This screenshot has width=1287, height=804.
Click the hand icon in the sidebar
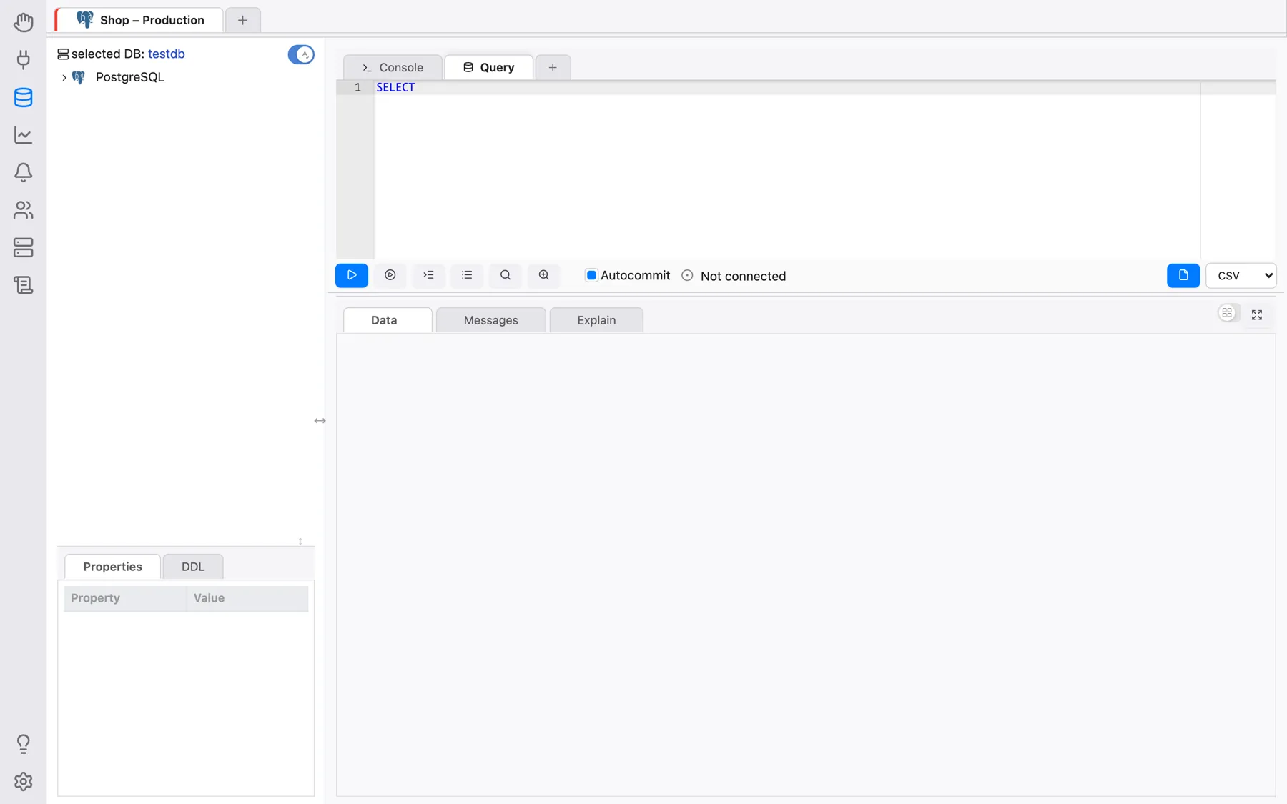(23, 22)
